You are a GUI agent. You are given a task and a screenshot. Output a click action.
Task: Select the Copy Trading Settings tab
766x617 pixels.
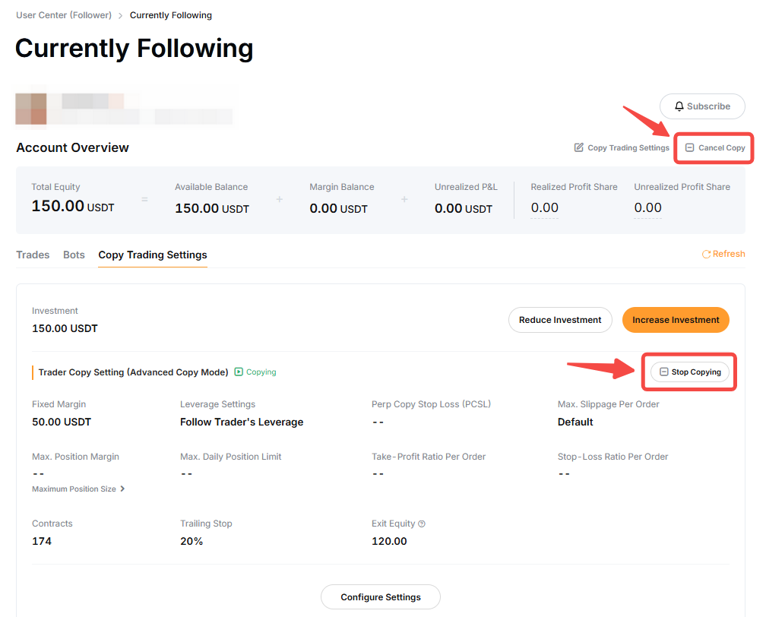click(153, 255)
